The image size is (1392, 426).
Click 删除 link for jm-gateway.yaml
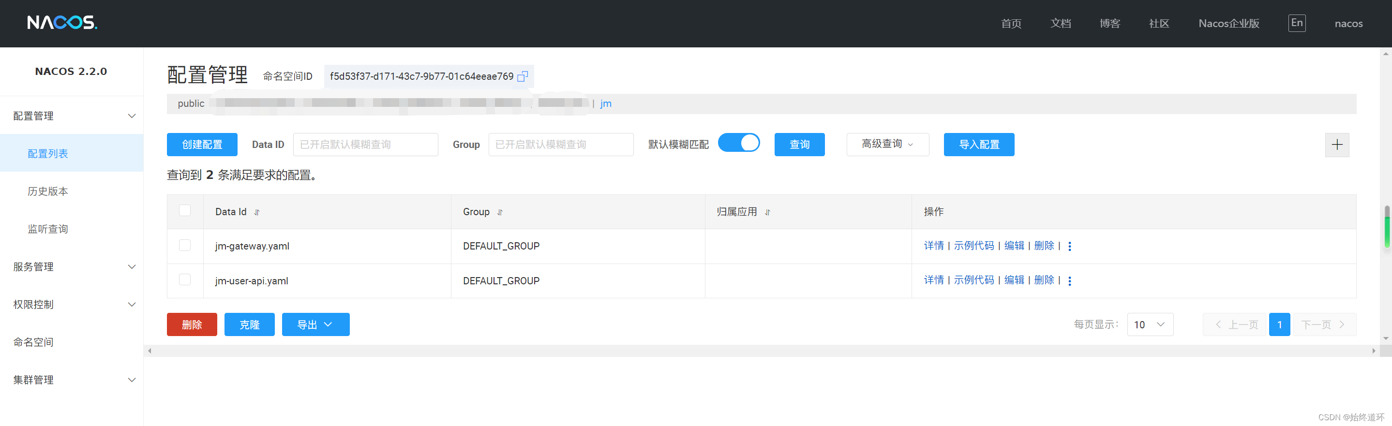1044,246
